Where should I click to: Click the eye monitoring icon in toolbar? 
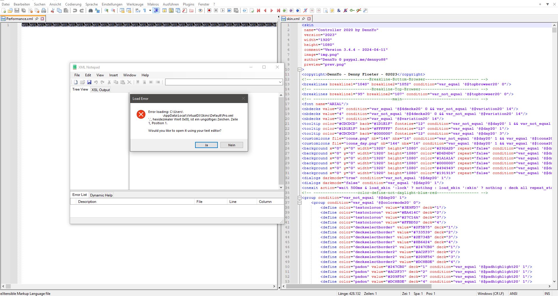pyautogui.click(x=200, y=10)
